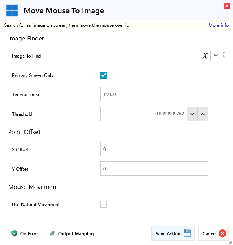Click the red X icon on Cancel
Screen dimensions: 233x245
click(222, 233)
